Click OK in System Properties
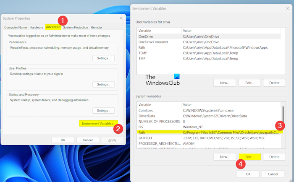Image resolution: width=294 pixels, height=182 pixels. tap(63, 140)
